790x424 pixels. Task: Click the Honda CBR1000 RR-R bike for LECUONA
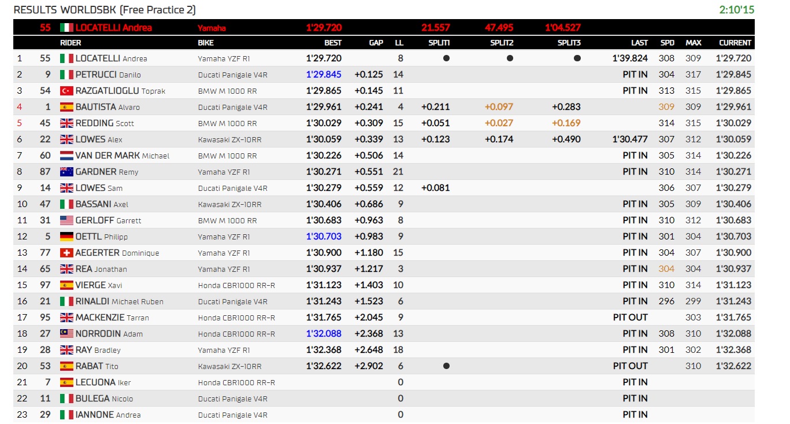pos(236,383)
